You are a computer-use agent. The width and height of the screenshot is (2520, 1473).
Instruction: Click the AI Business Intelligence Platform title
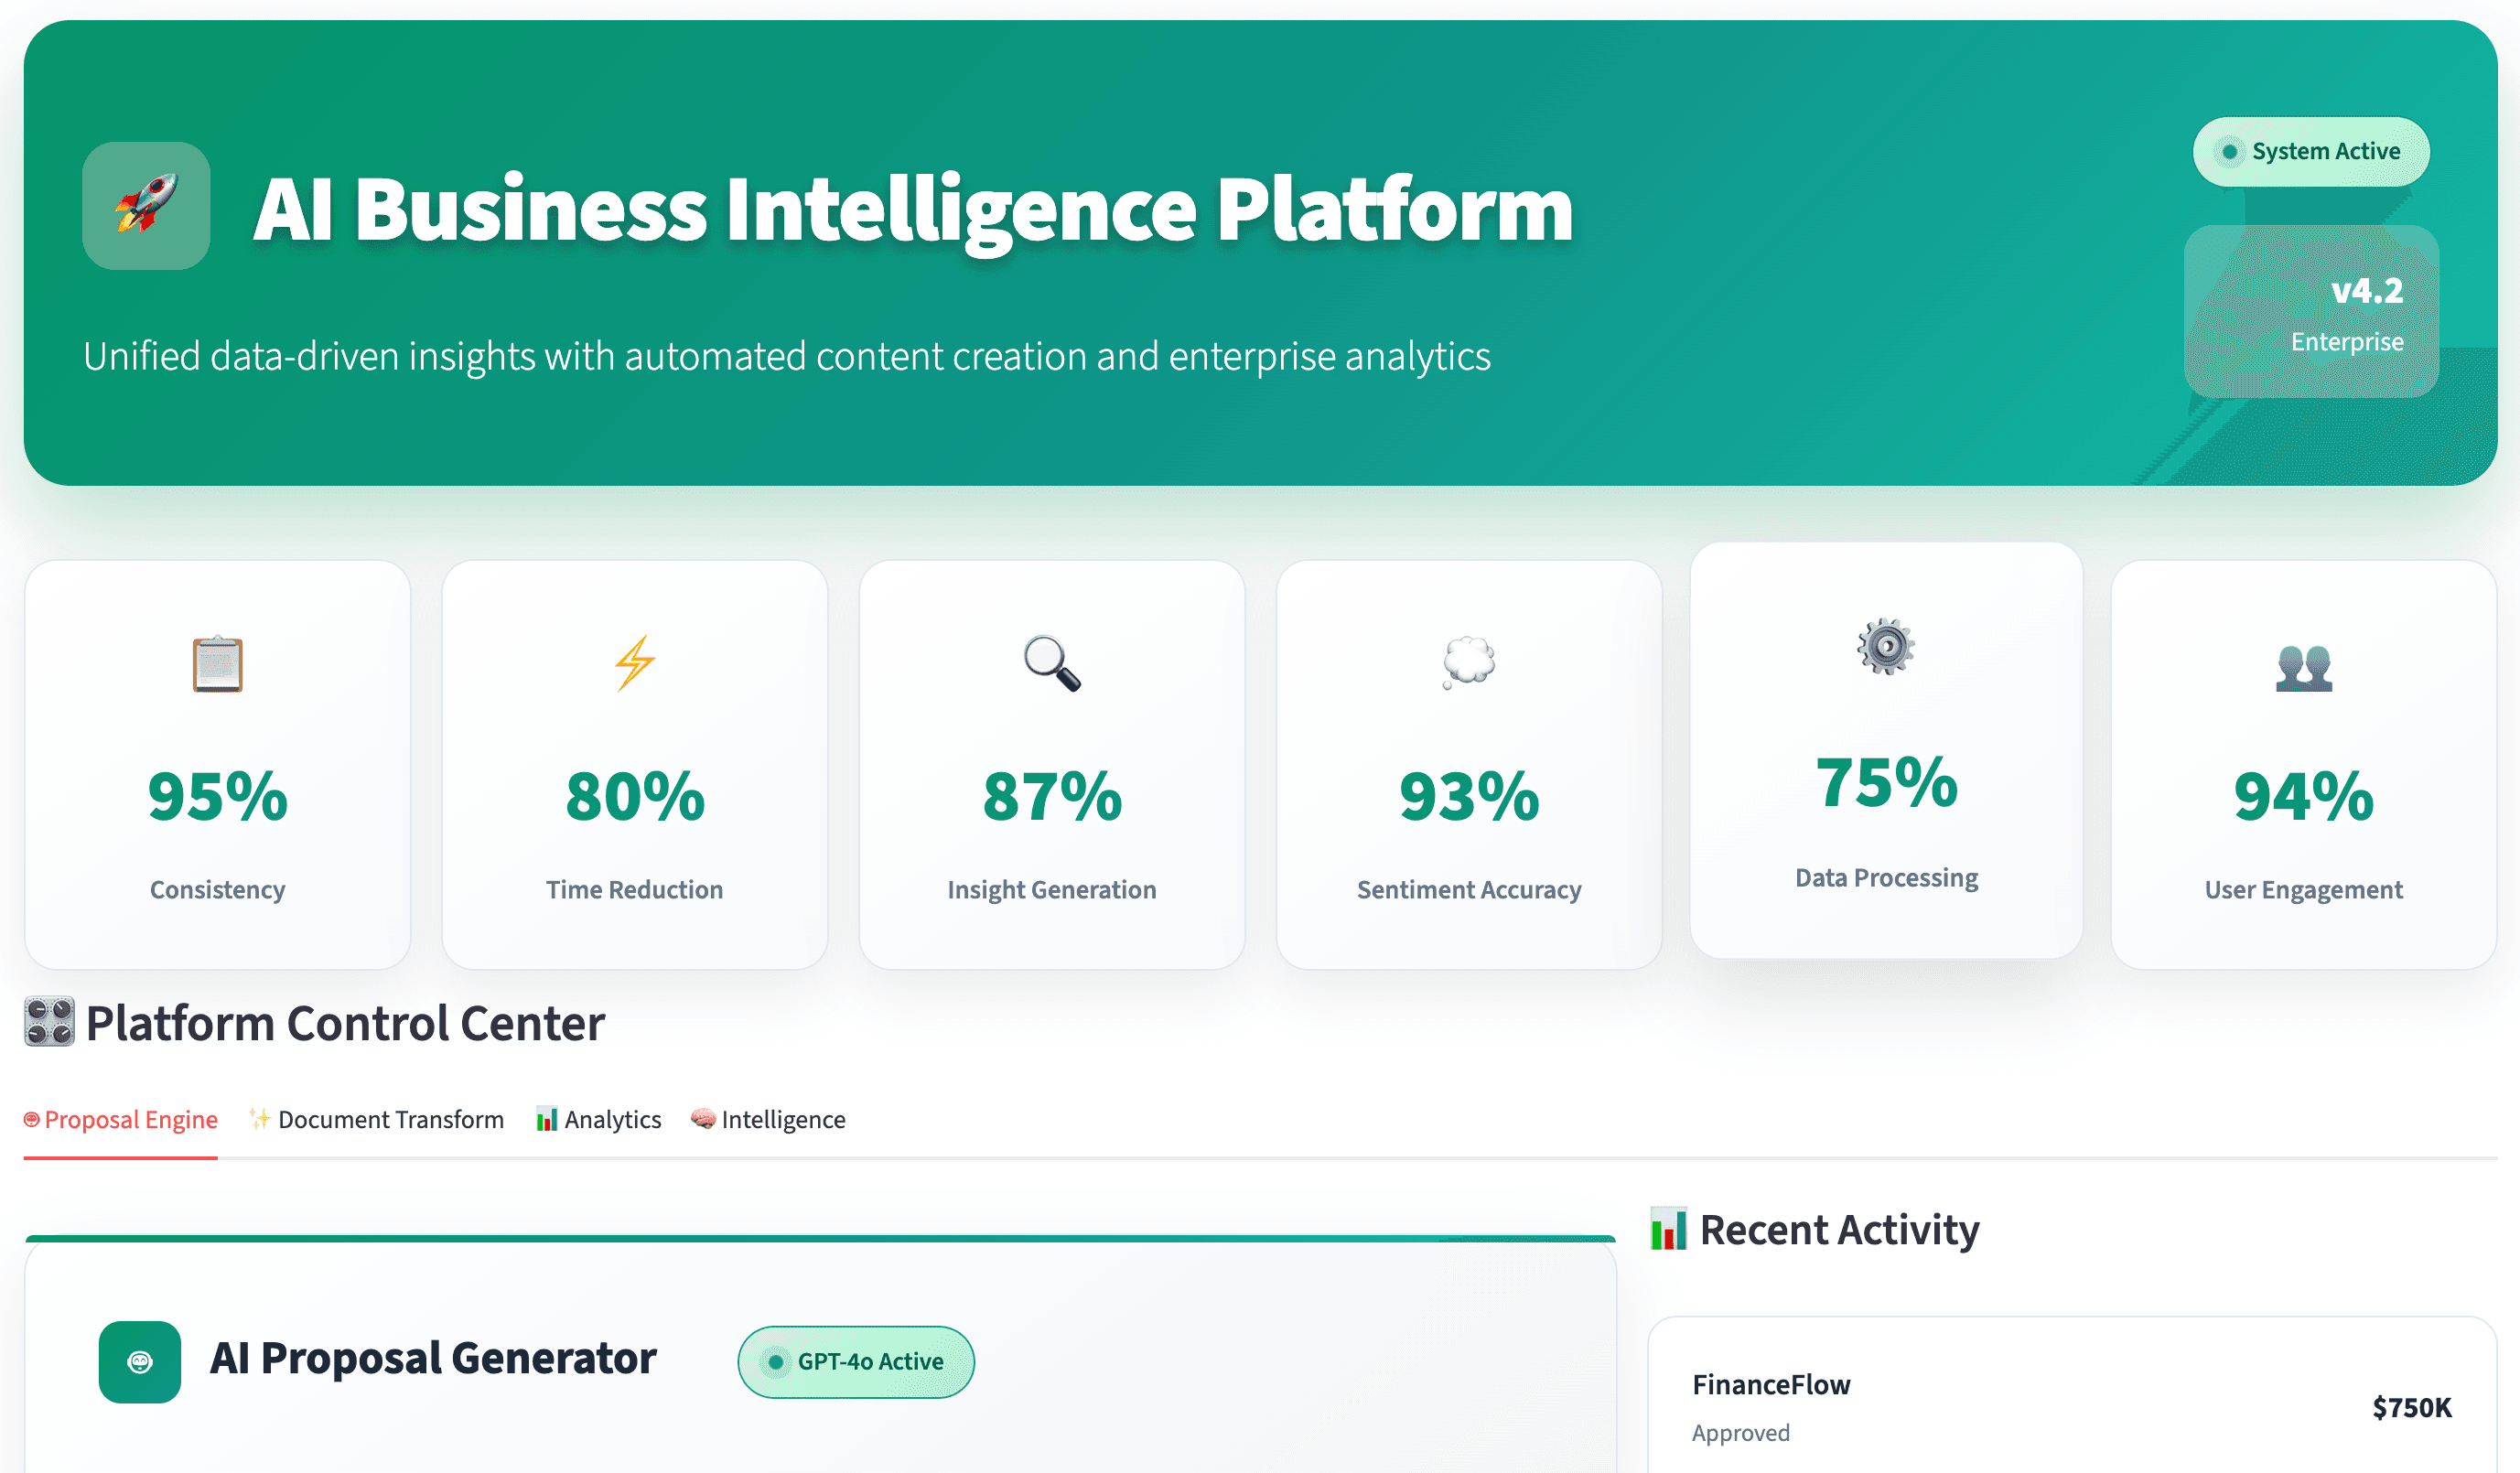(913, 209)
